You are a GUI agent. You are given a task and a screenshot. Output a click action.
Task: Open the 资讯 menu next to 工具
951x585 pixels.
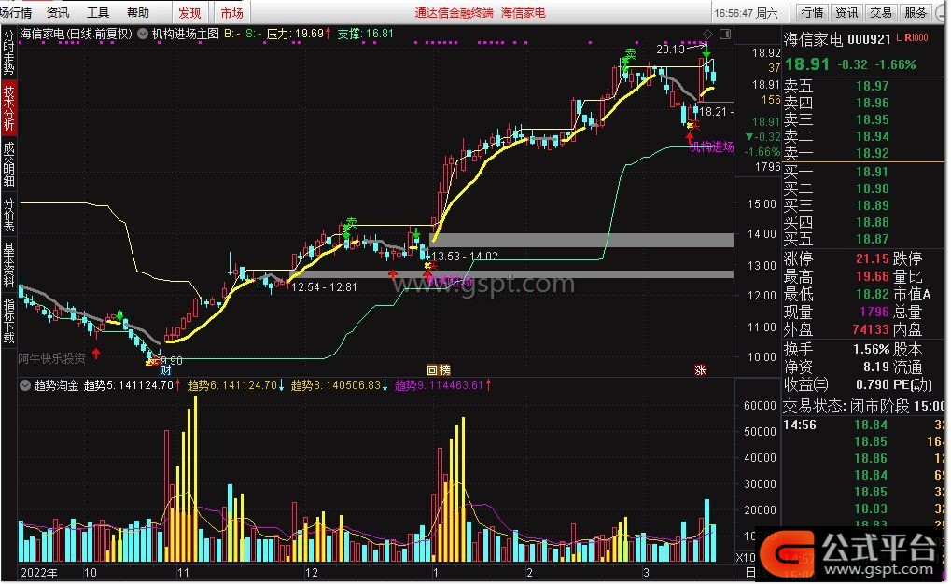tap(58, 13)
